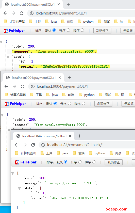This screenshot has width=135, height=213.
Task: Focus the localhost:9004/paymentSQL/1 address bar
Action: pos(81,86)
